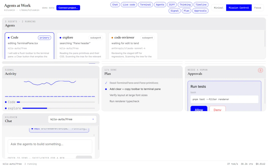
Task: Click the pnpm test command box
Action: click(x=224, y=99)
